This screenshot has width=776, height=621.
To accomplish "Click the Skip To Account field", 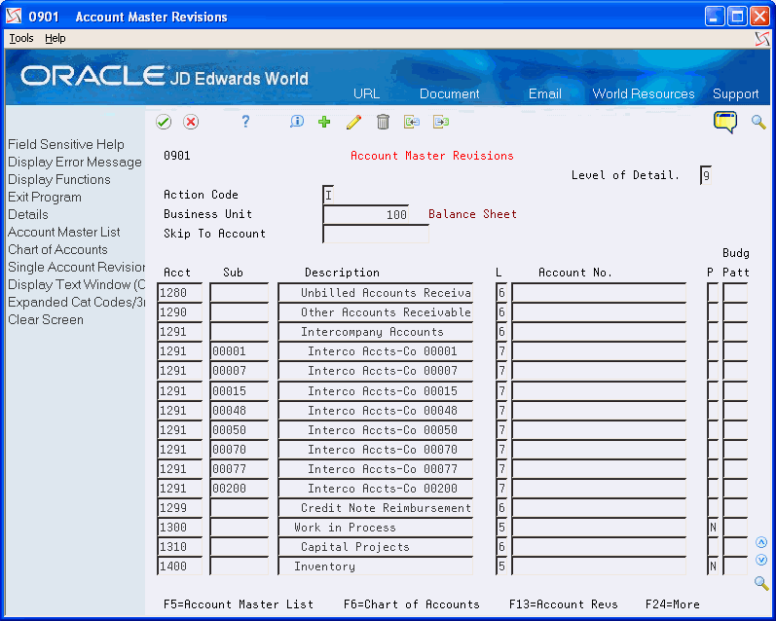I will click(376, 234).
